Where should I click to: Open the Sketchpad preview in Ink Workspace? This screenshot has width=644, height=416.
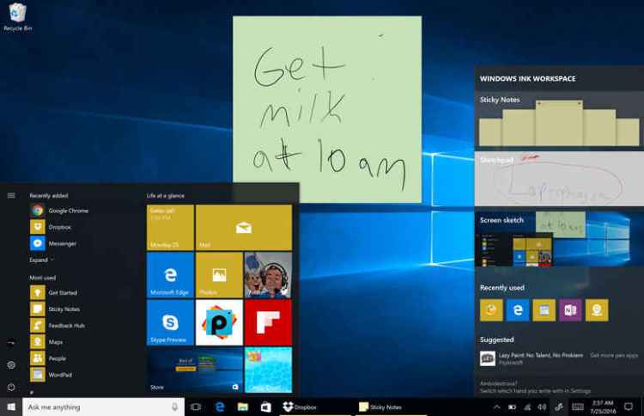coord(559,180)
